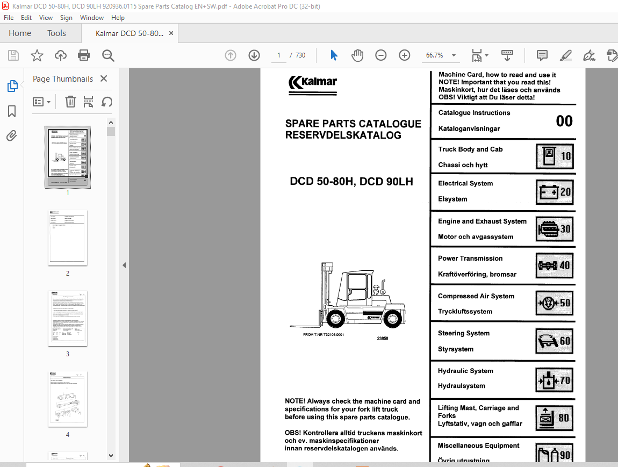The image size is (618, 467).
Task: Click the Save file icon
Action: (x=13, y=55)
